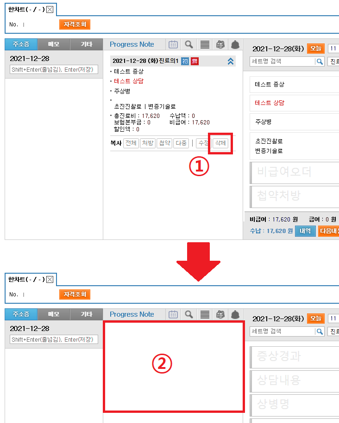Click the blue 初 first-visit badge icon
The image size is (339, 423).
point(185,61)
